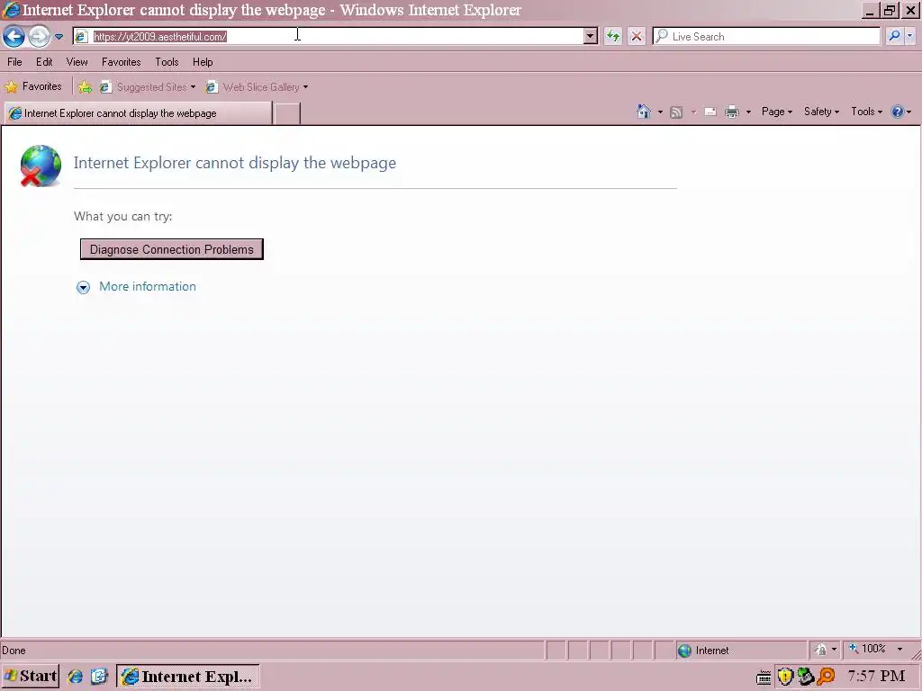Open the File menu
The height and width of the screenshot is (691, 922).
click(14, 62)
